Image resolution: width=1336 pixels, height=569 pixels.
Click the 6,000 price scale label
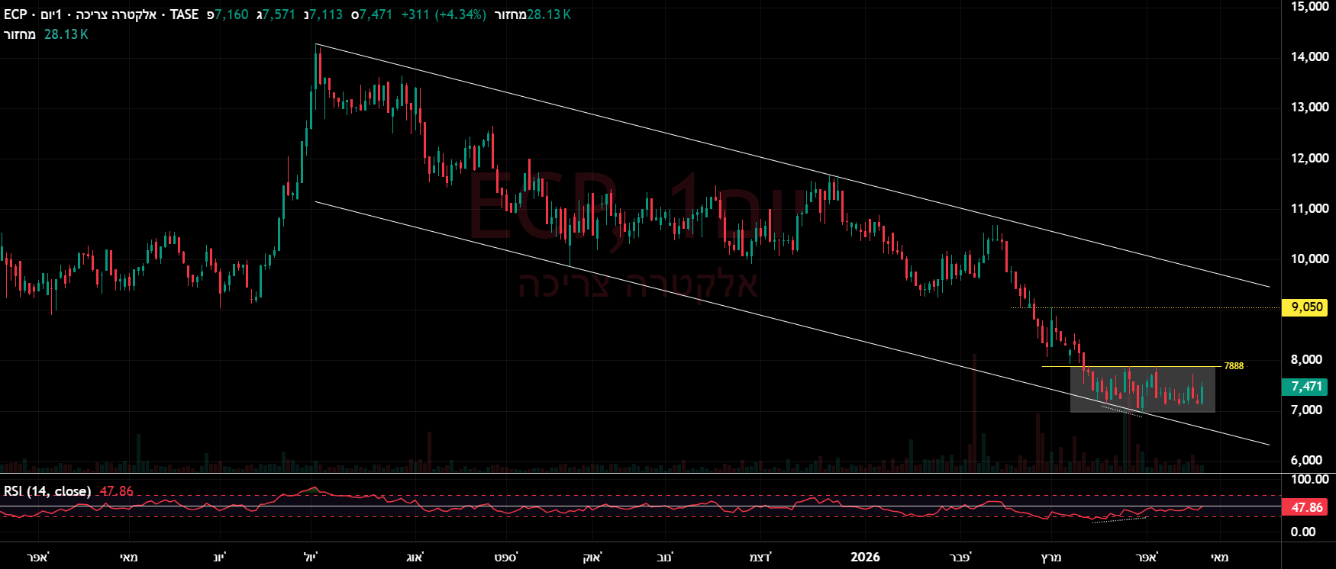tap(1306, 461)
